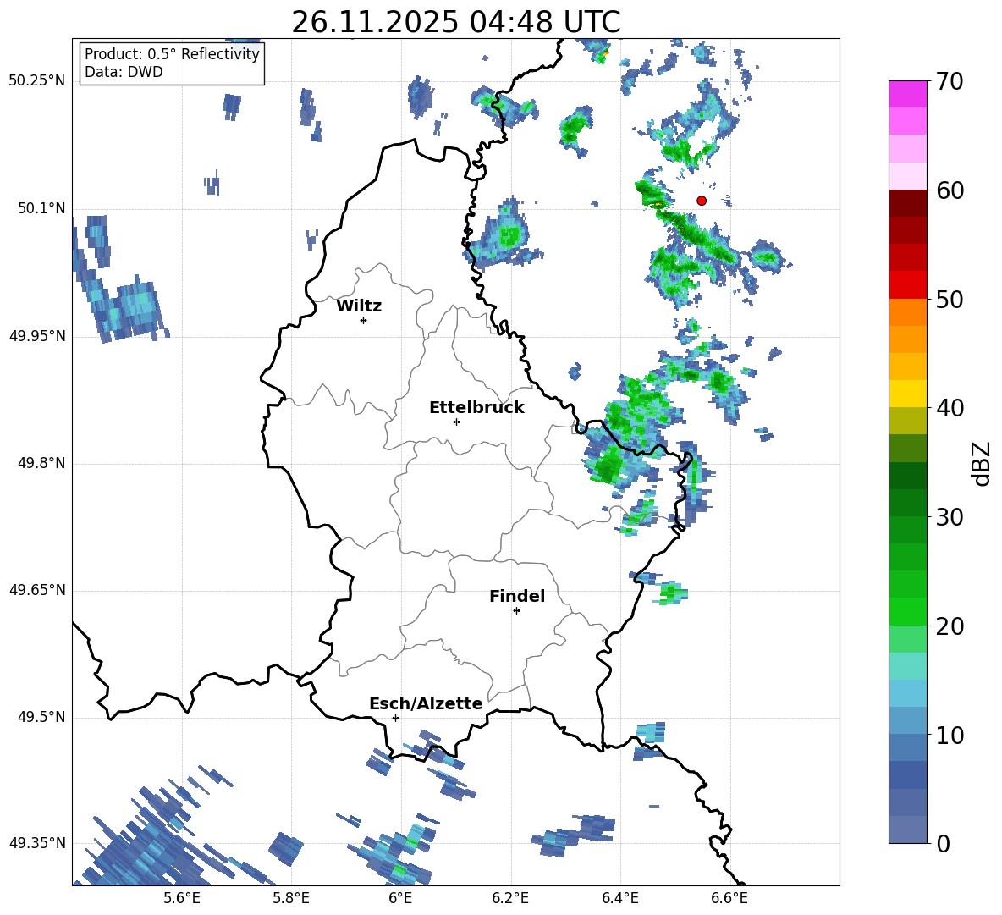This screenshot has width=1002, height=915.
Task: Click the Esch/Alzette location cross marker
Action: pyautogui.click(x=395, y=718)
